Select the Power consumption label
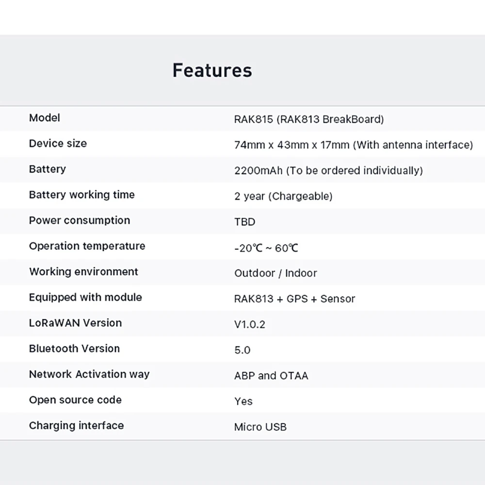Image resolution: width=485 pixels, height=485 pixels. click(x=80, y=221)
